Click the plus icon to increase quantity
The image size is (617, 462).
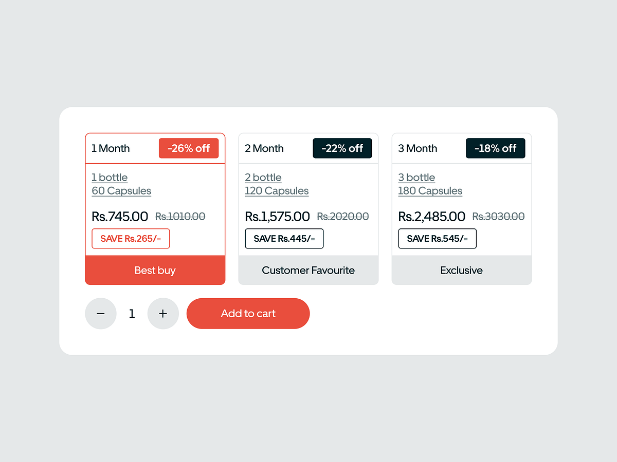click(x=163, y=314)
